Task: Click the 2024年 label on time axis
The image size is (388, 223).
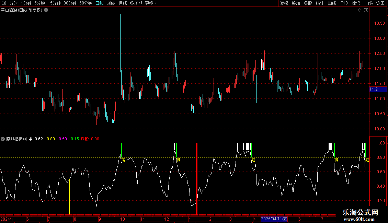Action: coord(8,219)
